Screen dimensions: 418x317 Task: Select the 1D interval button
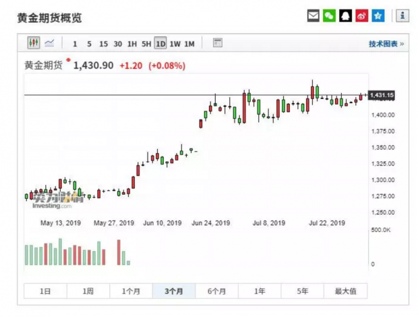point(160,43)
